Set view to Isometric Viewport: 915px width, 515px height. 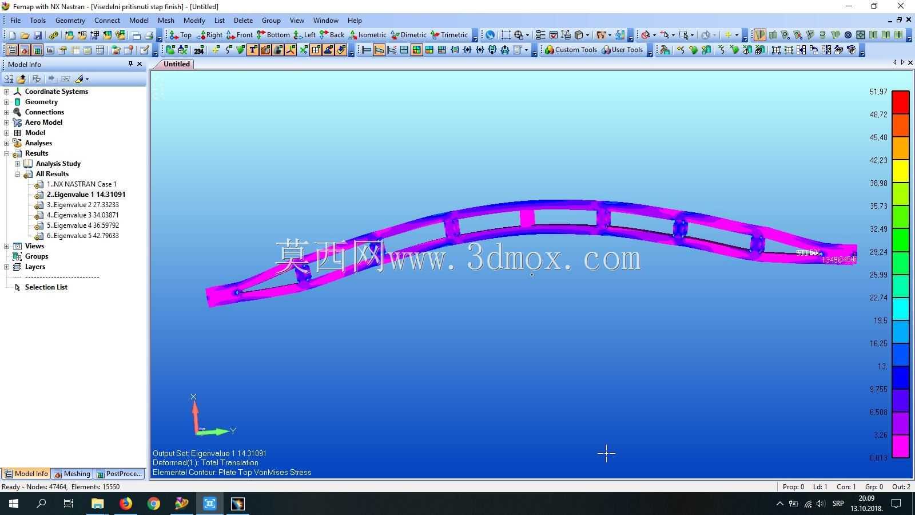pyautogui.click(x=368, y=35)
